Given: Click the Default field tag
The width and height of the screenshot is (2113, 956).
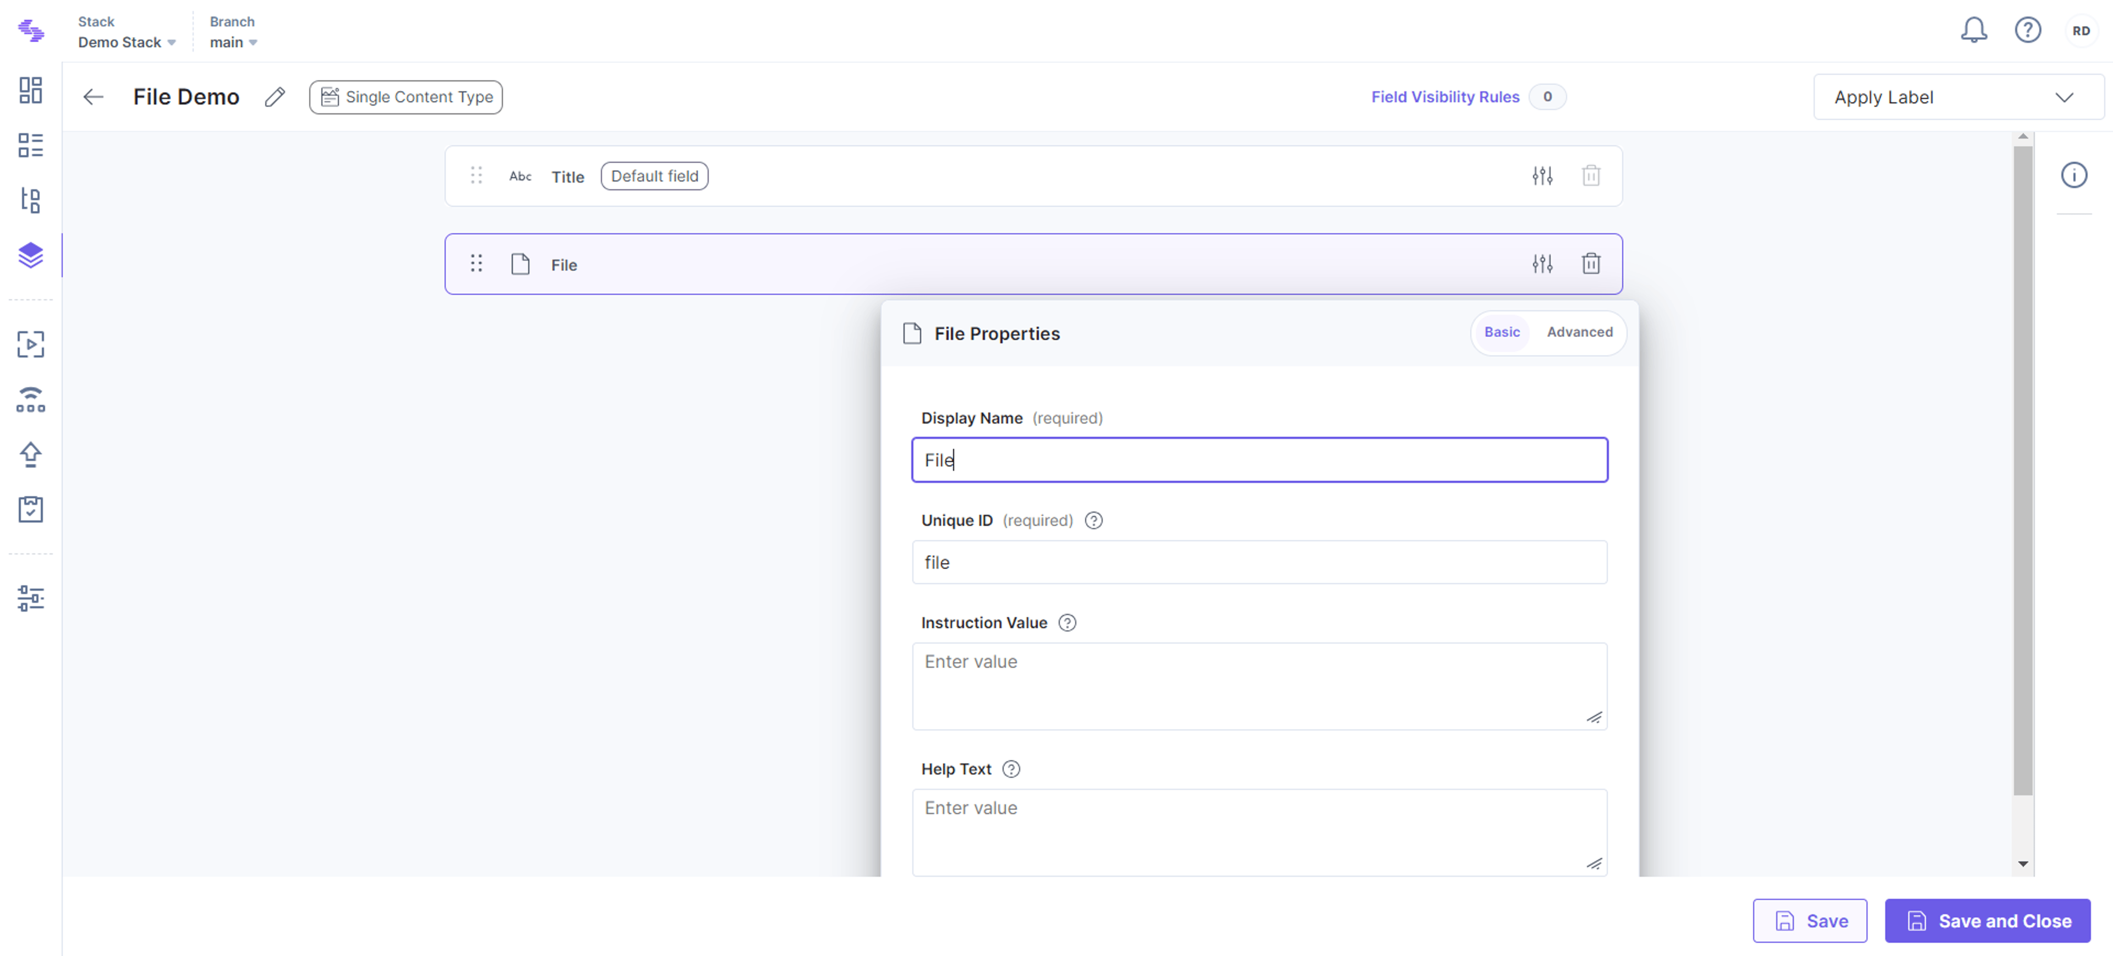Looking at the screenshot, I should [654, 176].
